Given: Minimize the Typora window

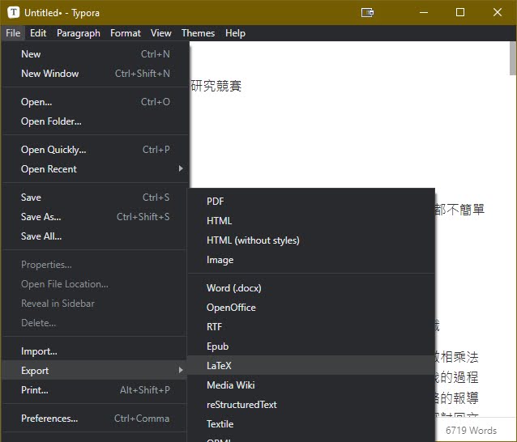Looking at the screenshot, I should click(424, 12).
